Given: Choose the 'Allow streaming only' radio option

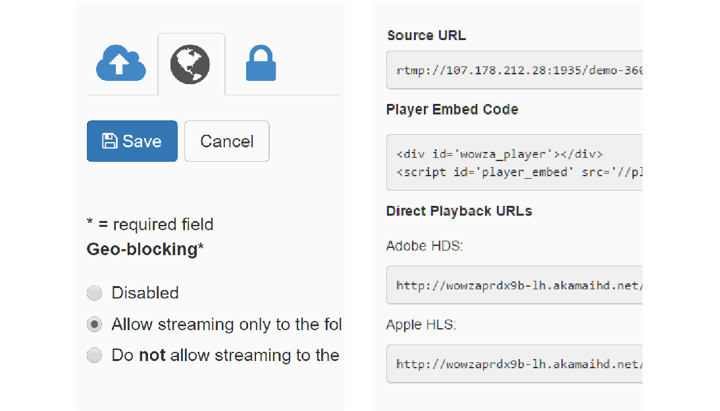Looking at the screenshot, I should point(95,325).
